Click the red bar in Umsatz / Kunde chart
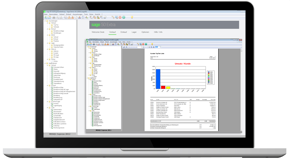 (163, 87)
